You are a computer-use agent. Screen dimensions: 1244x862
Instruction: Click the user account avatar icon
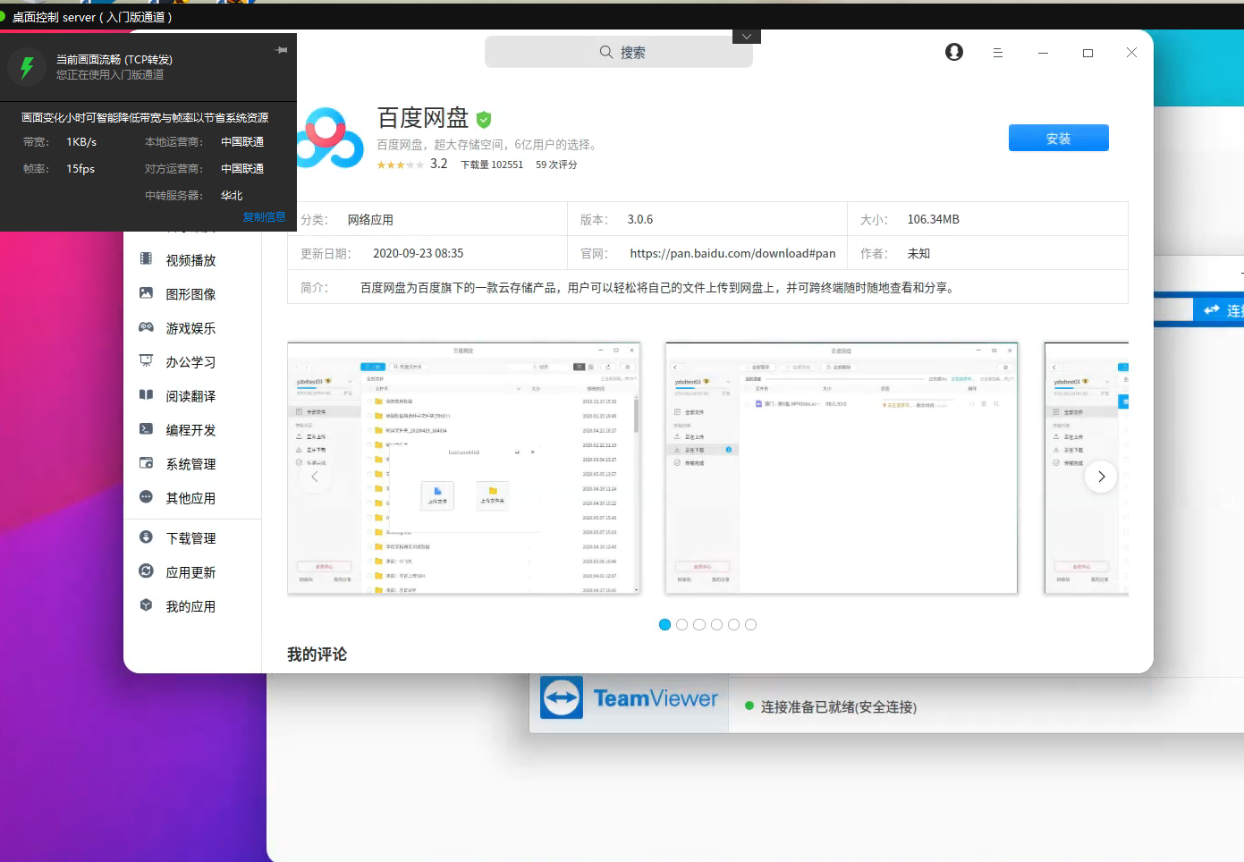click(954, 52)
